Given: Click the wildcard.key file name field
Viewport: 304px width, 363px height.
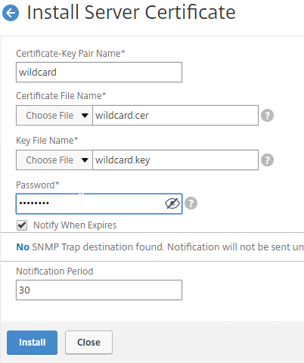Looking at the screenshot, I should 175,160.
